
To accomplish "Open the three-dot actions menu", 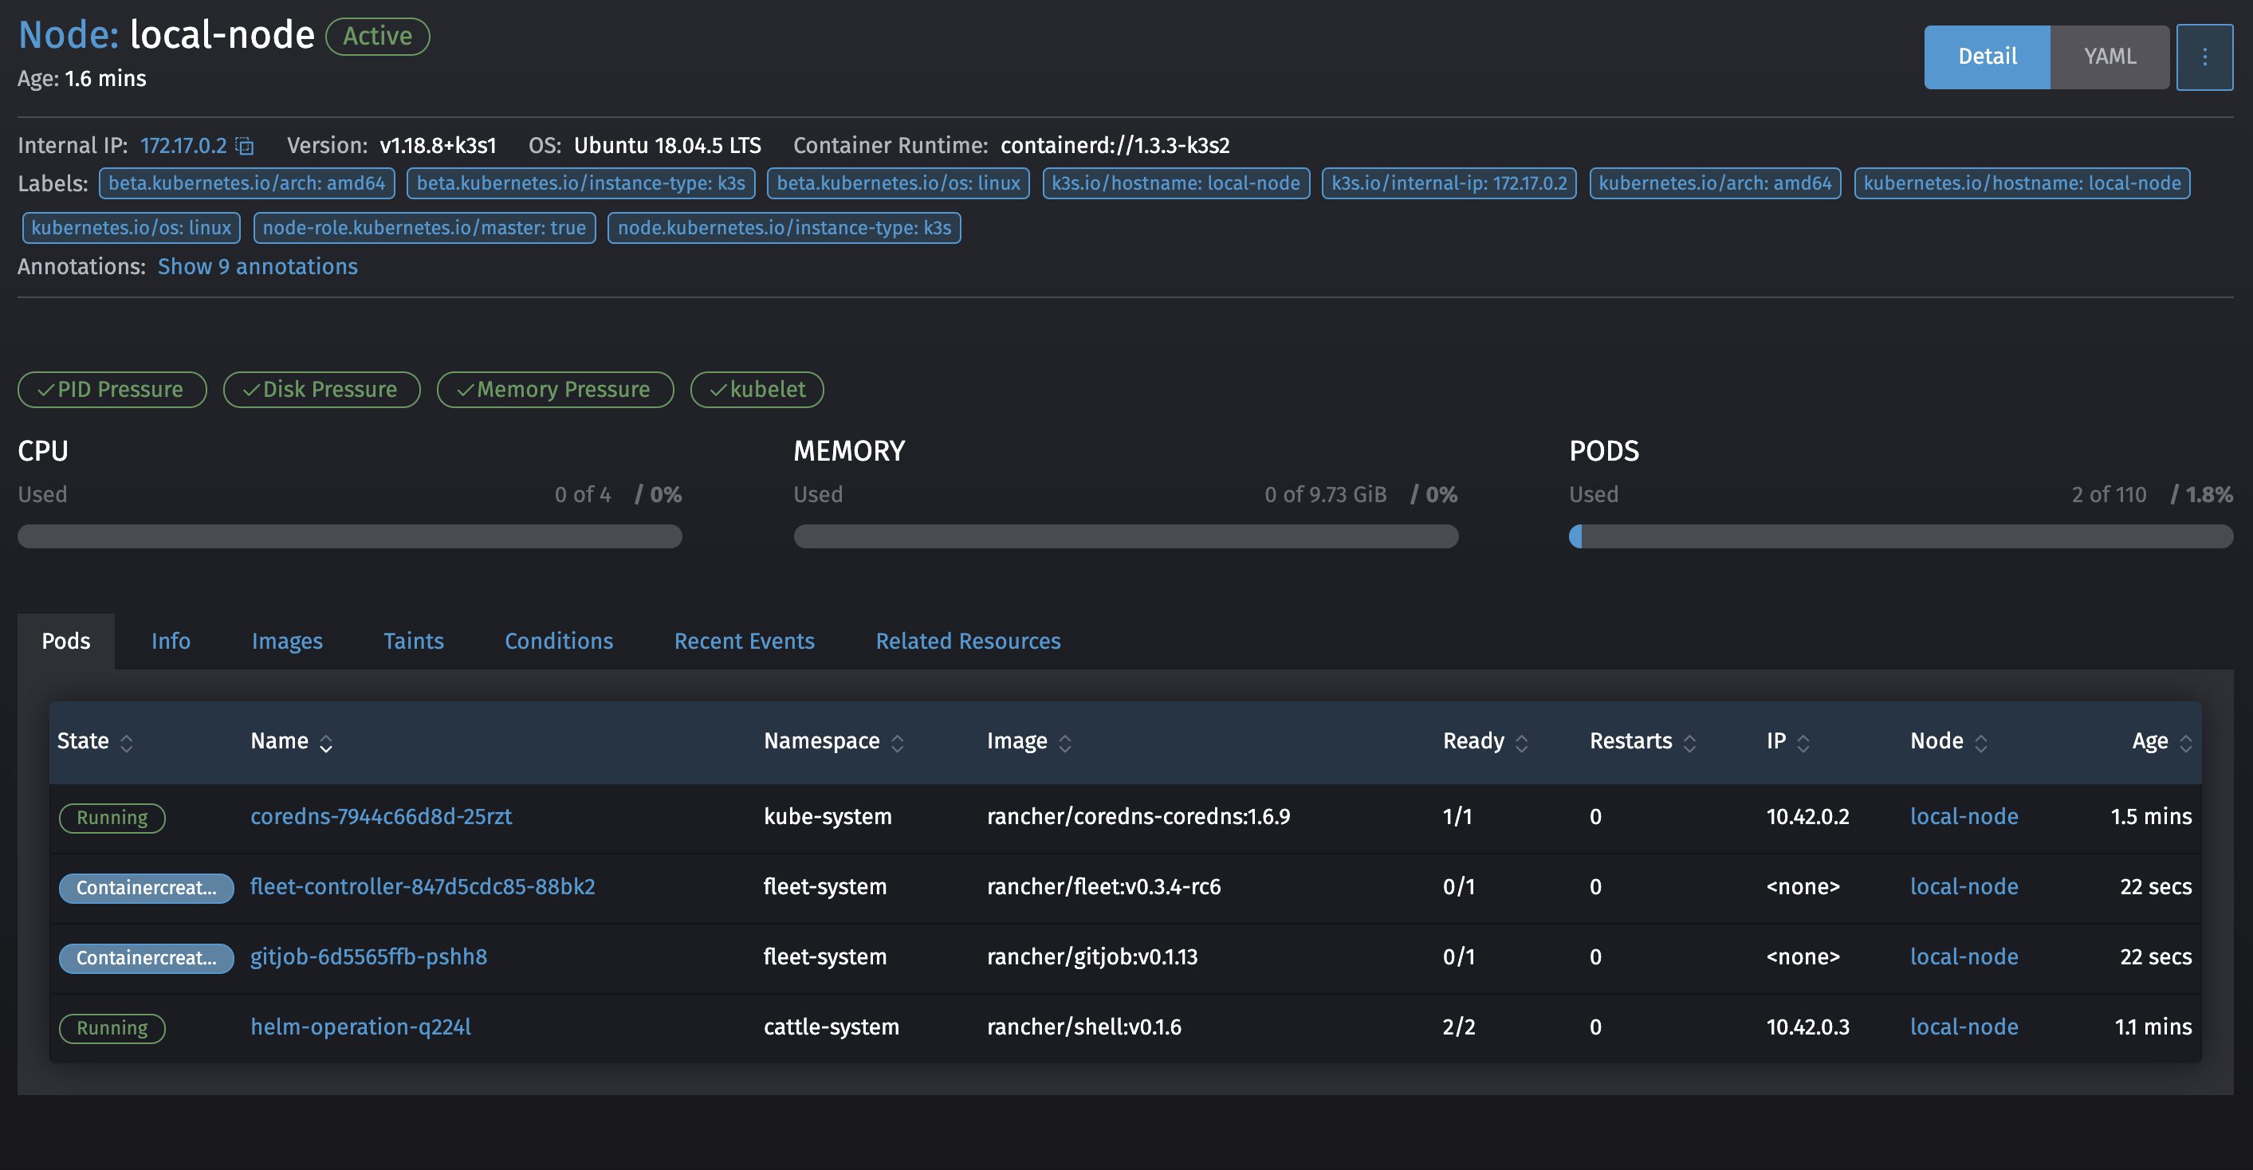I will click(2204, 56).
